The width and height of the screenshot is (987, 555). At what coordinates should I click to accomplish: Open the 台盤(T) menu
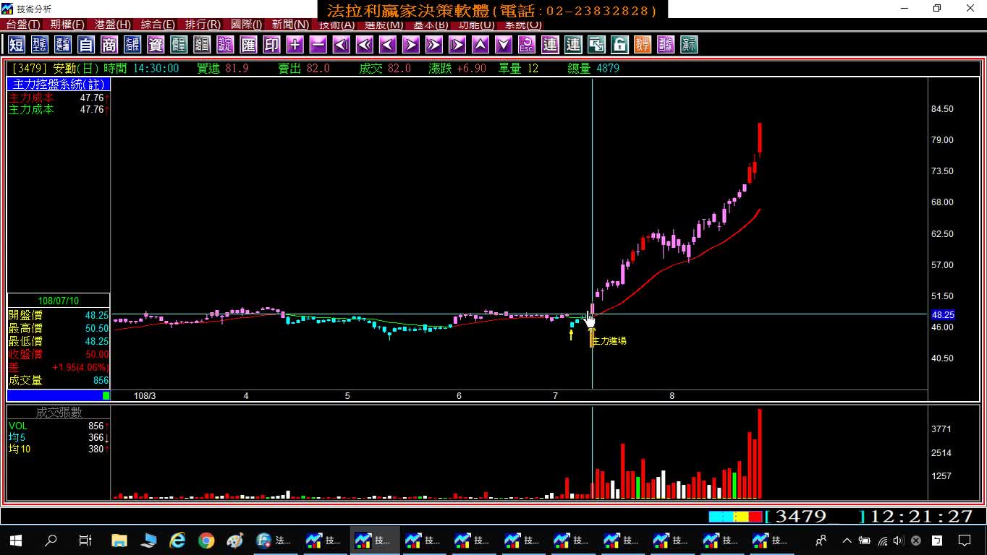coord(23,25)
